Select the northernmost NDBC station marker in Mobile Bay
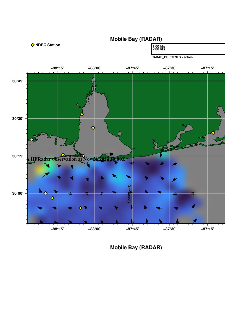The image size is (225, 318). point(82,114)
